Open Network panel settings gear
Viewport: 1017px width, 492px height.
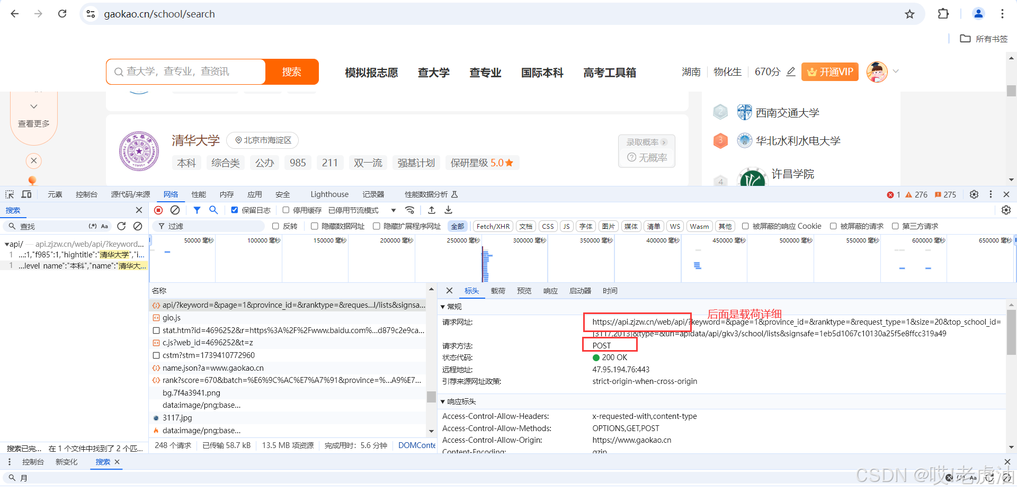(x=1006, y=210)
